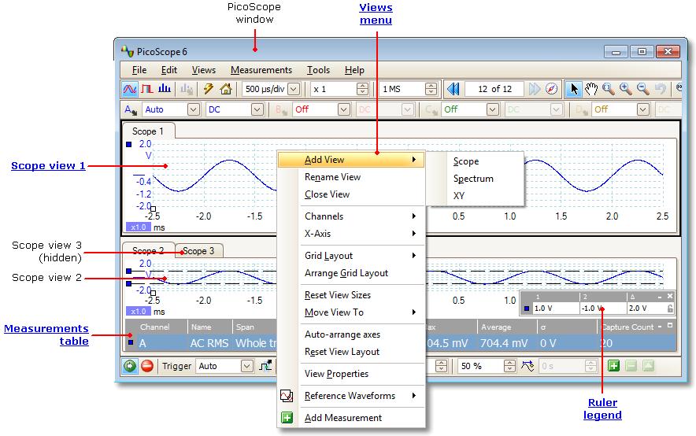
Task: Expand the Reference Waveforms submenu
Action: click(351, 396)
